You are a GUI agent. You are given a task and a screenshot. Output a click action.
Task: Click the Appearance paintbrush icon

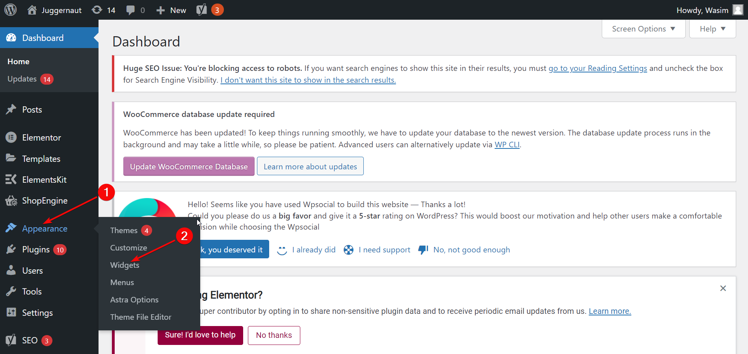tap(11, 228)
